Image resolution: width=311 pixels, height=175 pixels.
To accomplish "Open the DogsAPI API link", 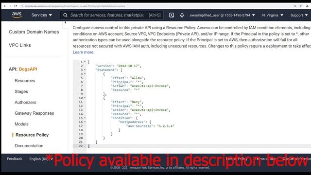I will coord(28,69).
